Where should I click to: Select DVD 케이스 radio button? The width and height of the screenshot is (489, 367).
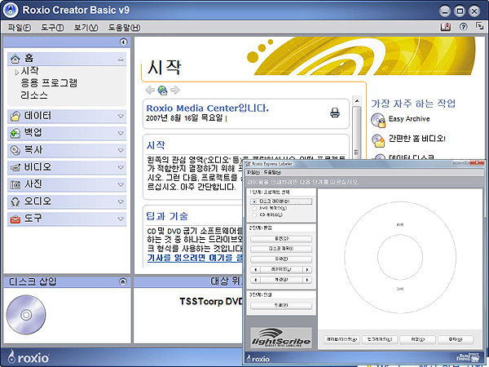point(254,208)
